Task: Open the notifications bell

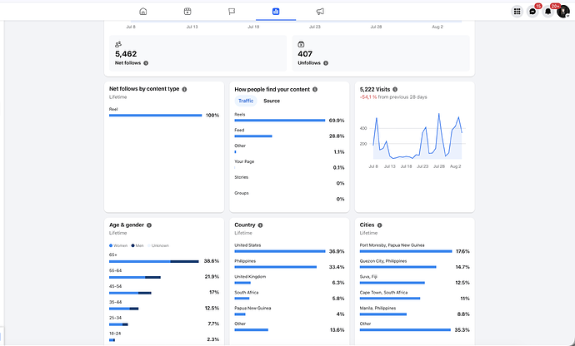Action: click(547, 12)
